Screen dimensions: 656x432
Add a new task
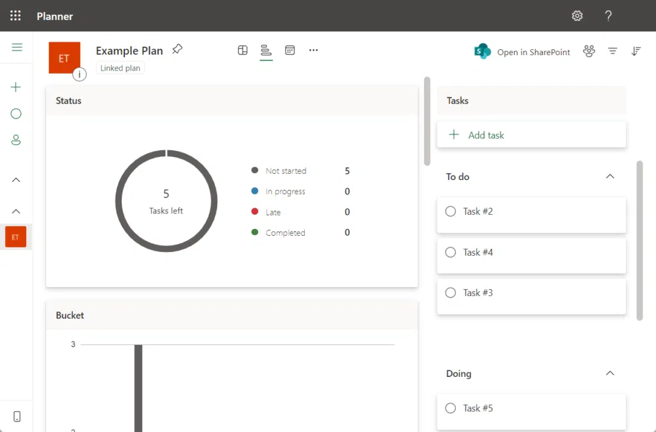pyautogui.click(x=531, y=135)
